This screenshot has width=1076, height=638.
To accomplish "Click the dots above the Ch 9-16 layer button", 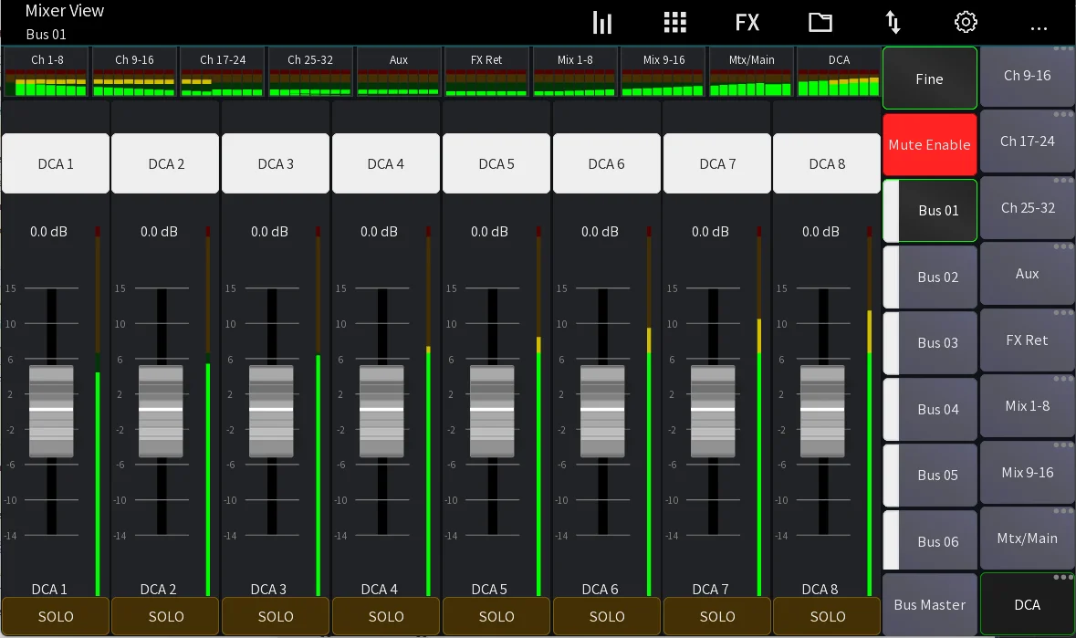I will click(1060, 48).
